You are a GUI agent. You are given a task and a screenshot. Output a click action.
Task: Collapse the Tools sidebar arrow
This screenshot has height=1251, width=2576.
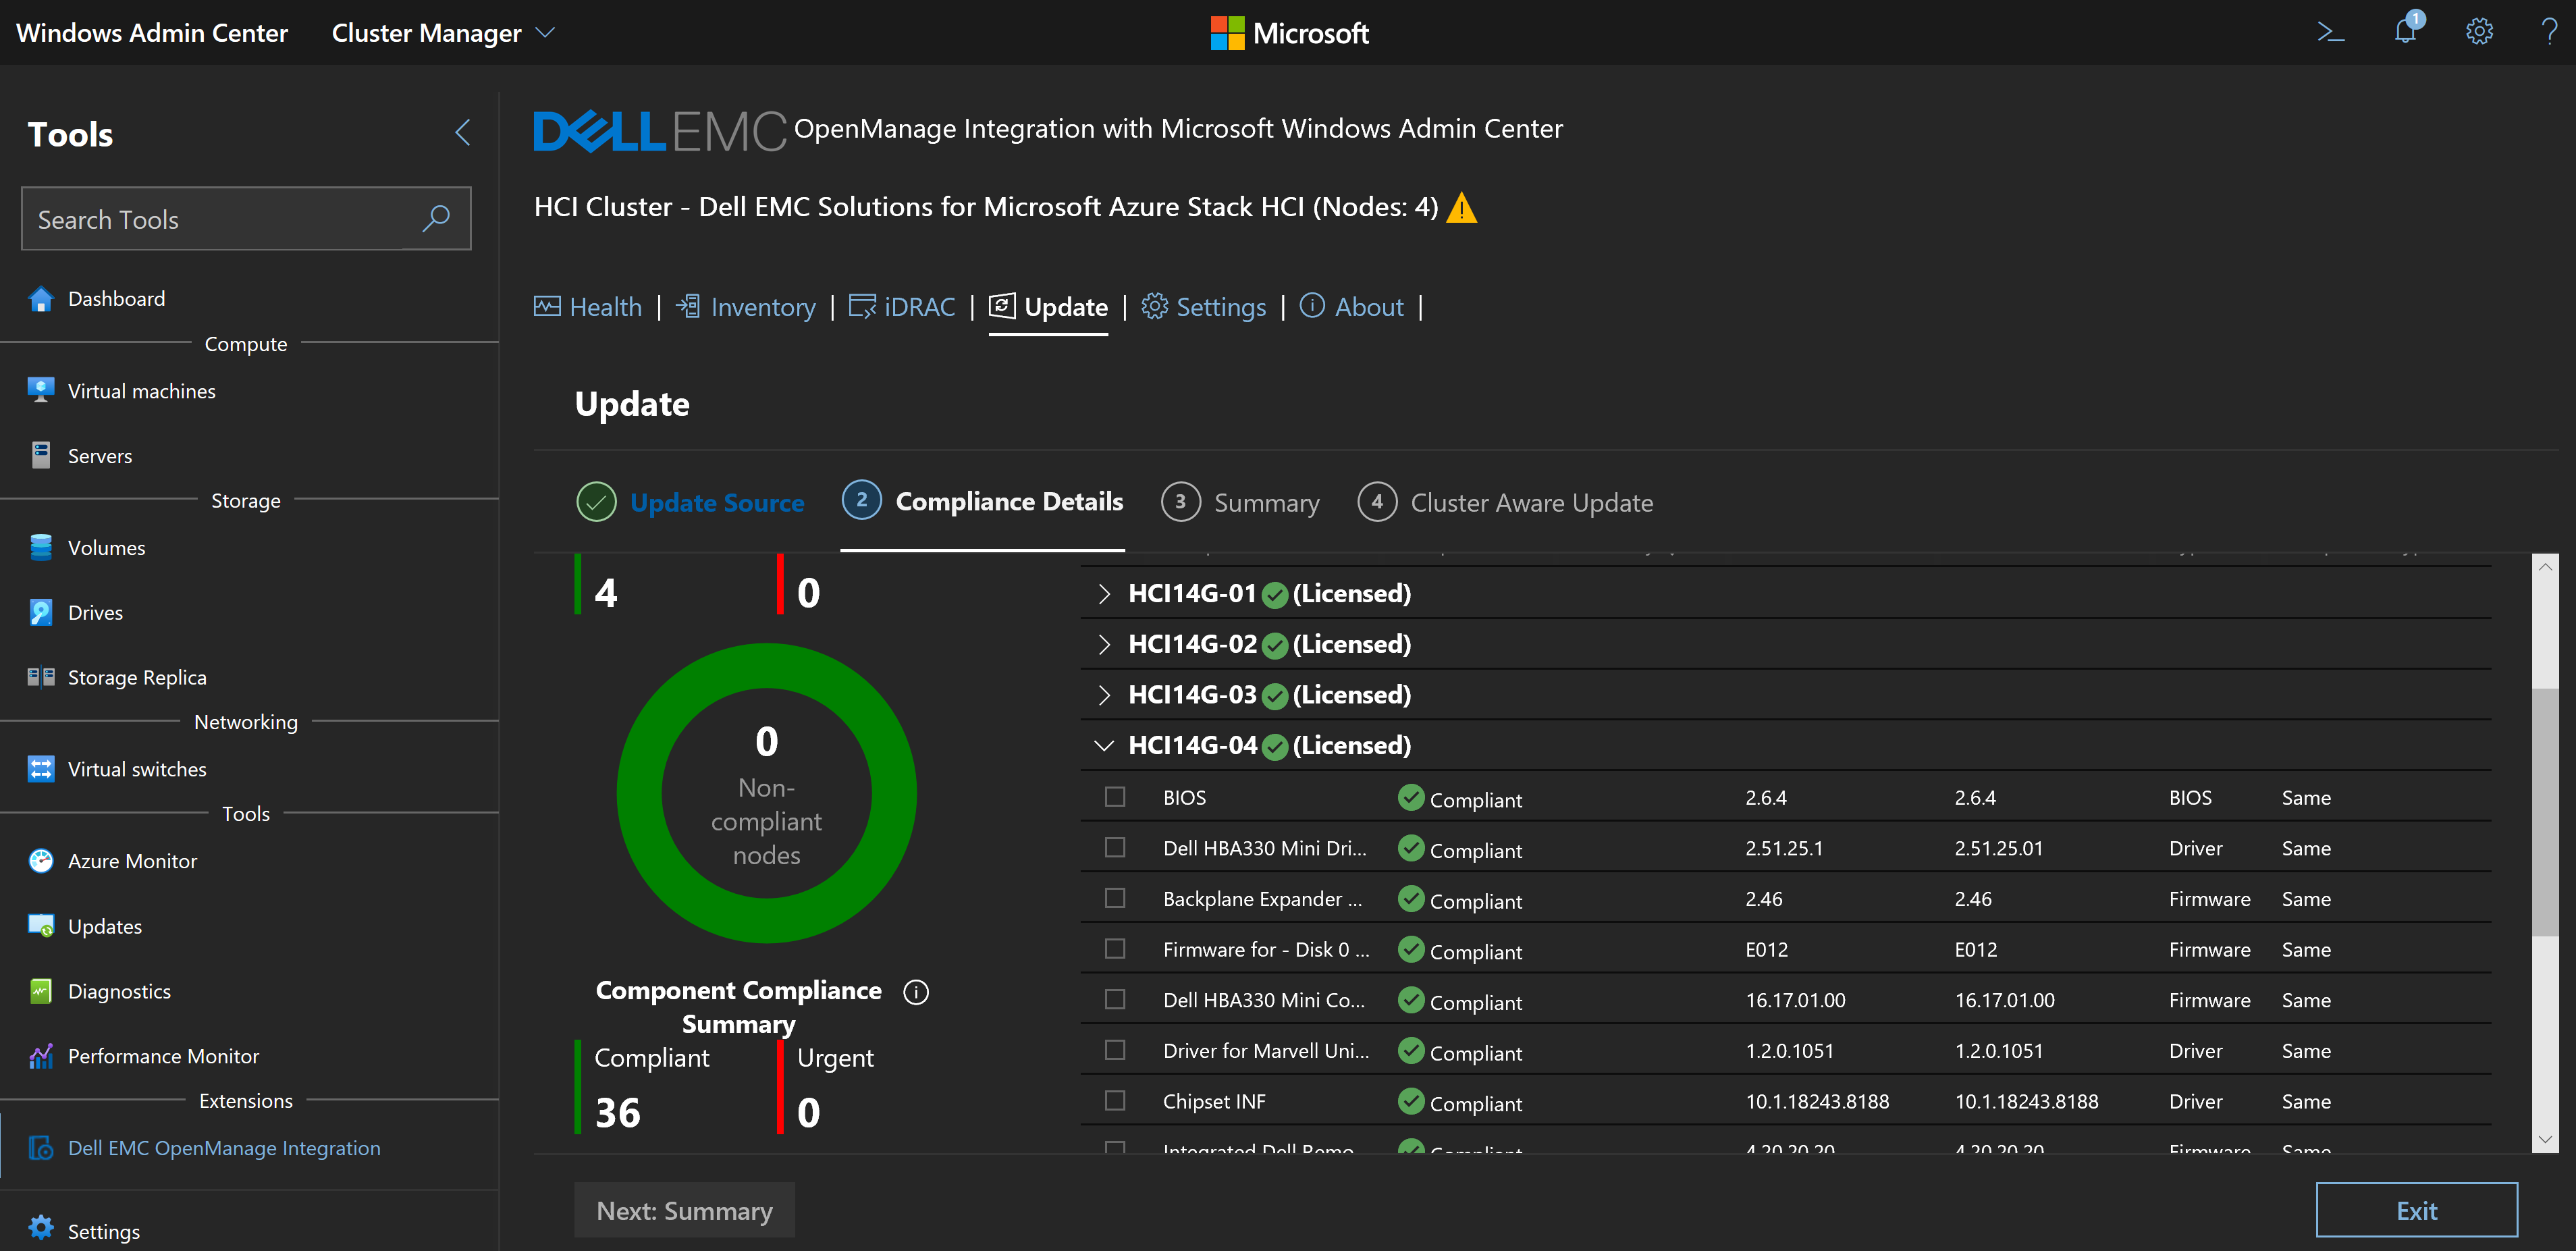click(463, 133)
